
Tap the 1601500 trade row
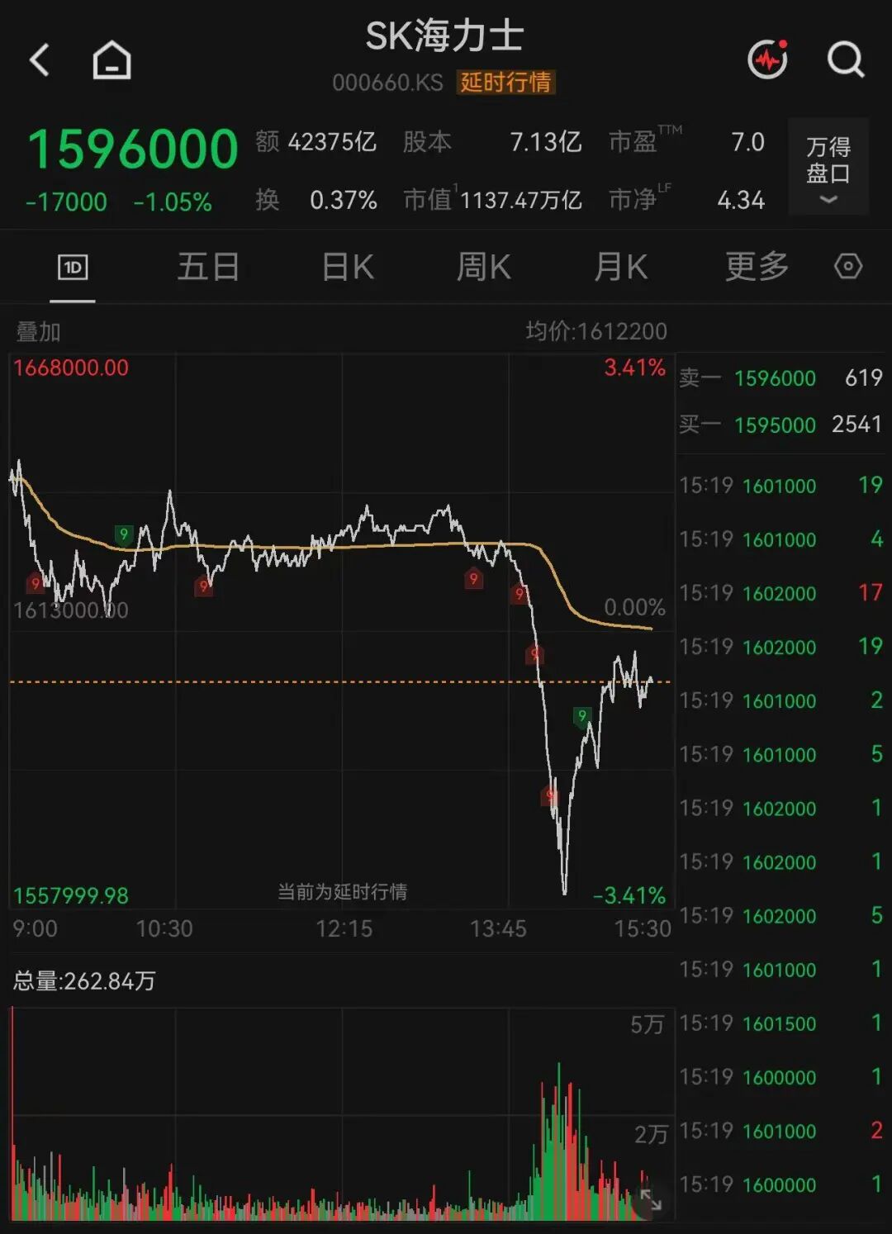tap(781, 1023)
